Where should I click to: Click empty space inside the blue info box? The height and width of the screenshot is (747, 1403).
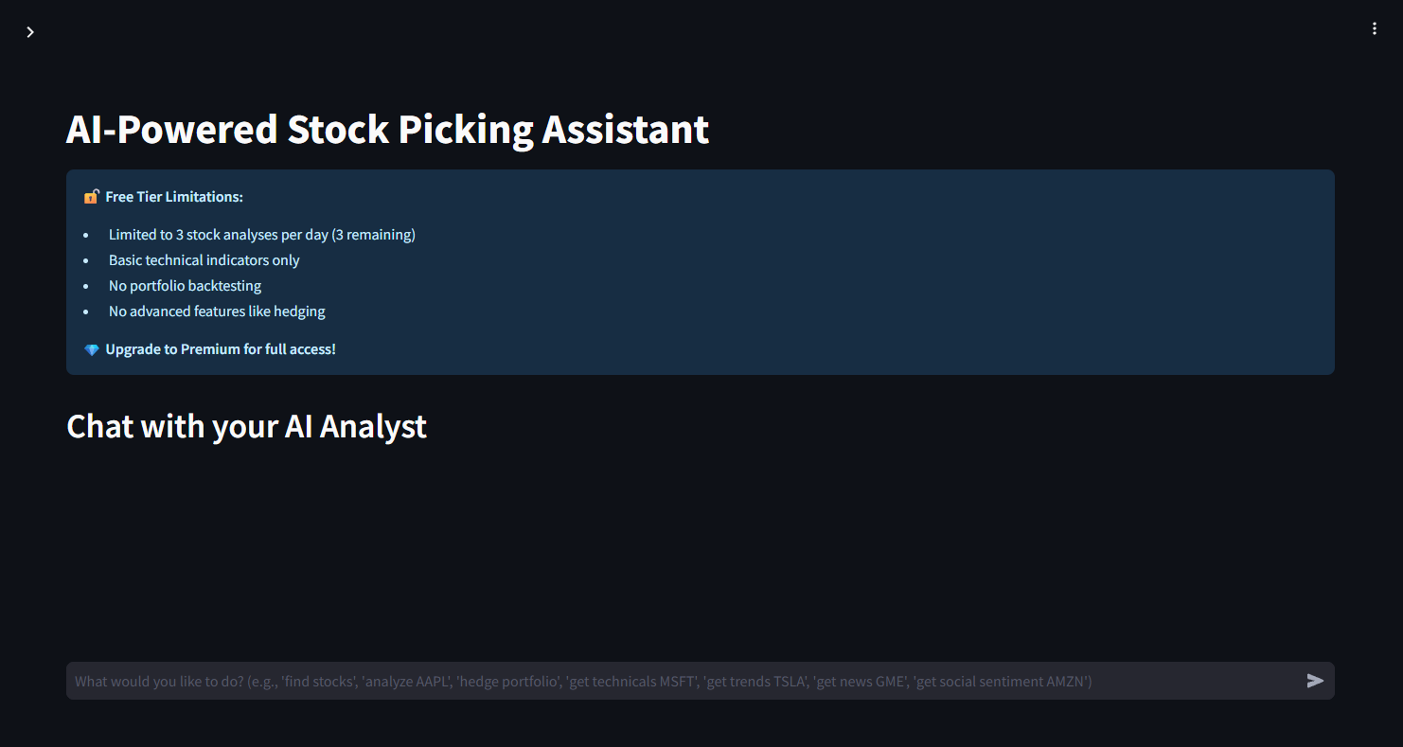point(852,275)
